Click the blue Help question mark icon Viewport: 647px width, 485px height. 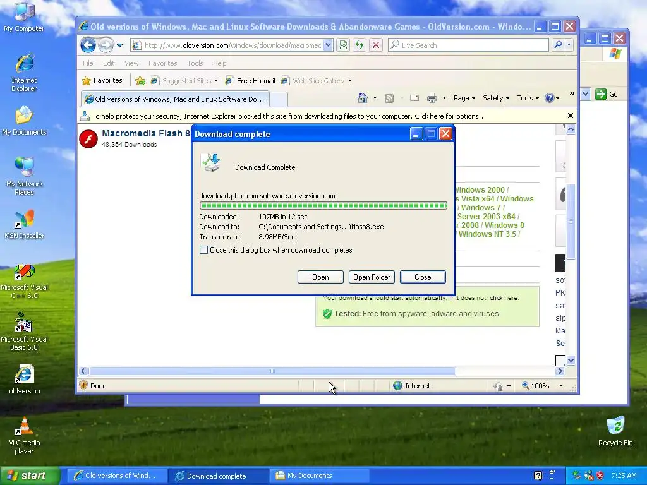click(x=549, y=98)
